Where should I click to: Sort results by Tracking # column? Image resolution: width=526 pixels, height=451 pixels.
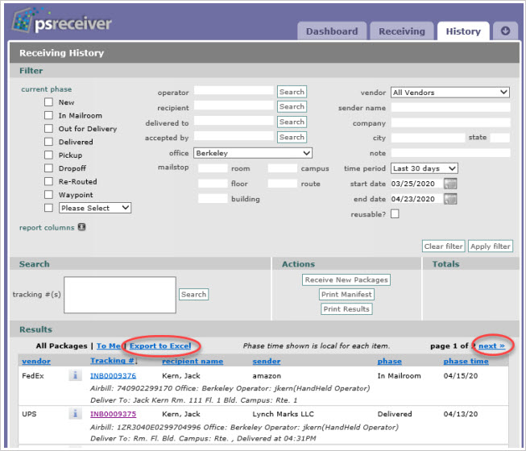click(113, 361)
